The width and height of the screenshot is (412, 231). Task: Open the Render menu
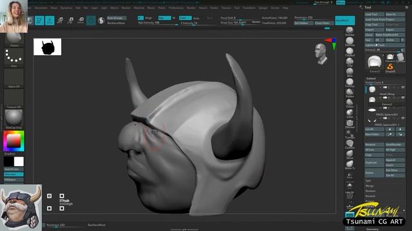coord(191,8)
